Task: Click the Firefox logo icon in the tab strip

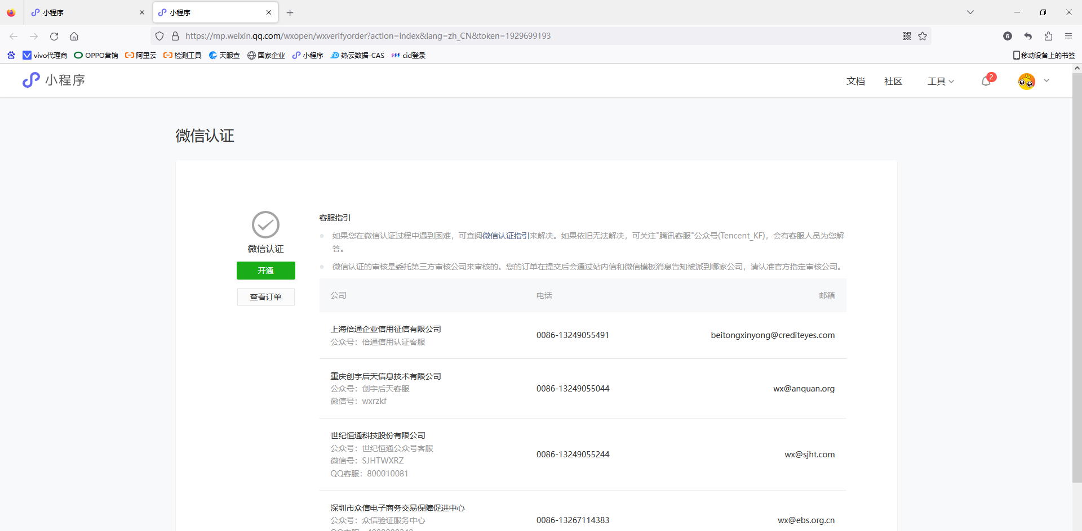Action: coord(11,12)
